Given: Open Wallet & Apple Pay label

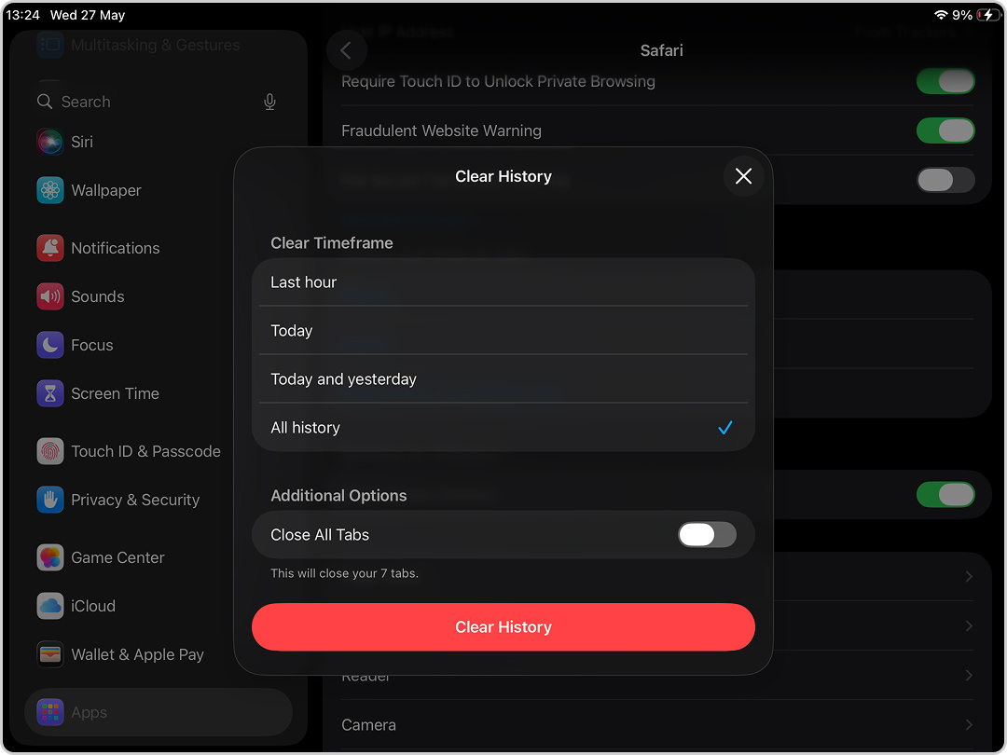Looking at the screenshot, I should pyautogui.click(x=137, y=655).
